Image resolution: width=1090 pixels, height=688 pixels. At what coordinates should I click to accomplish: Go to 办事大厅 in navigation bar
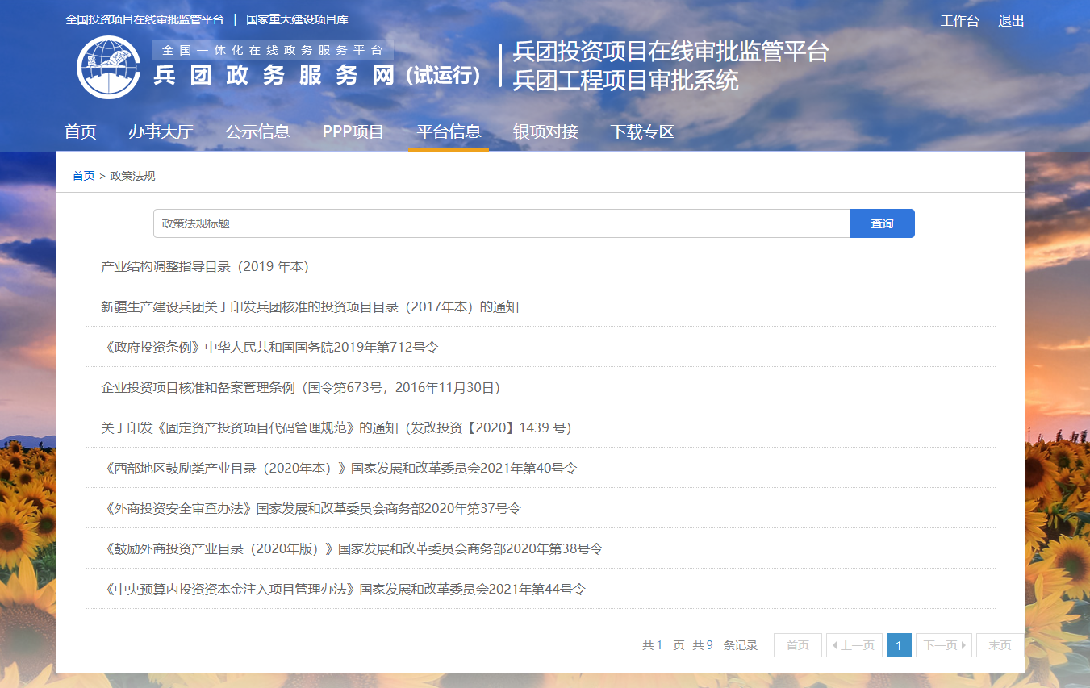(x=161, y=131)
